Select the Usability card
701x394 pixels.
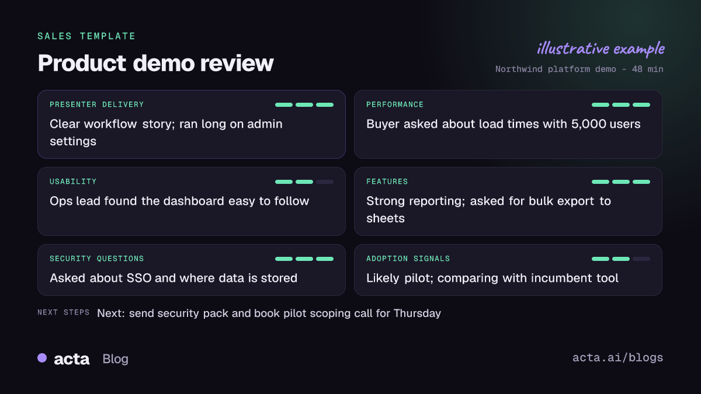[192, 201]
